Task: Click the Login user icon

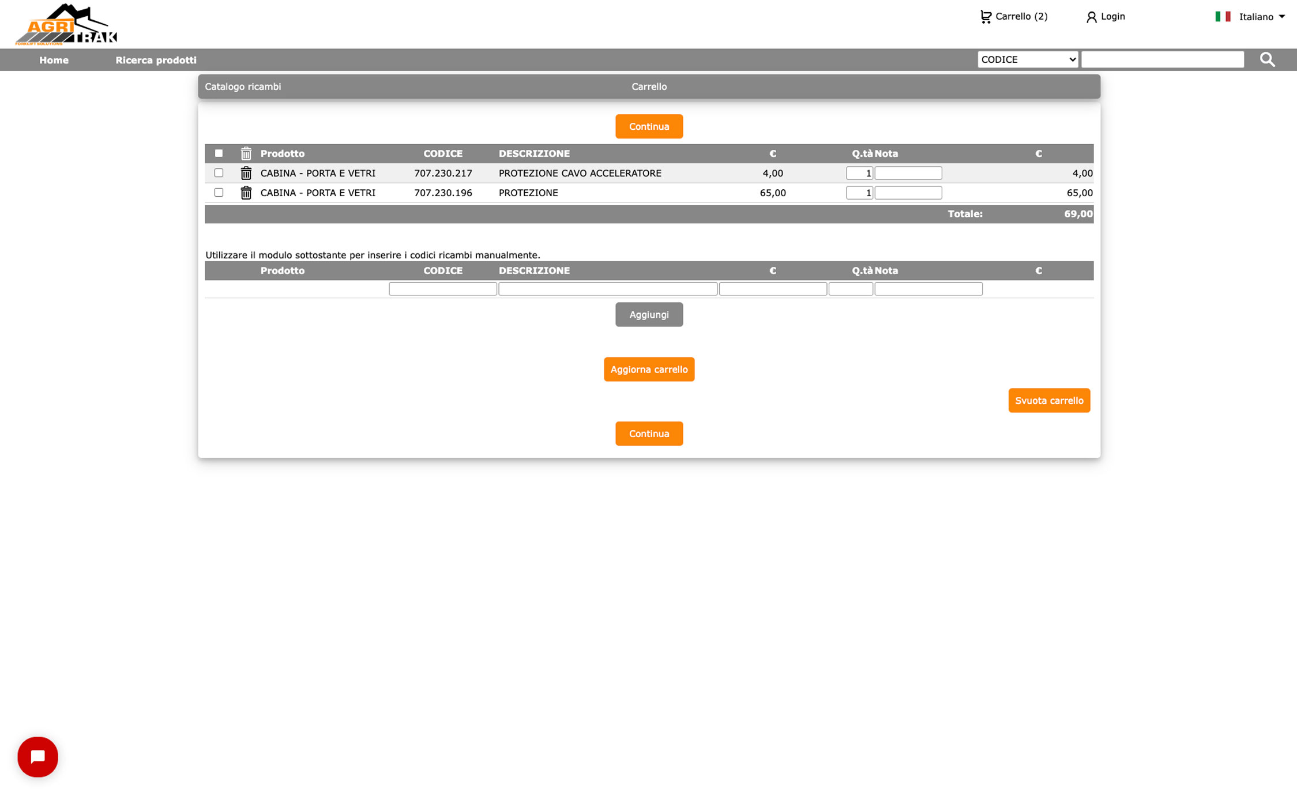Action: pos(1091,17)
